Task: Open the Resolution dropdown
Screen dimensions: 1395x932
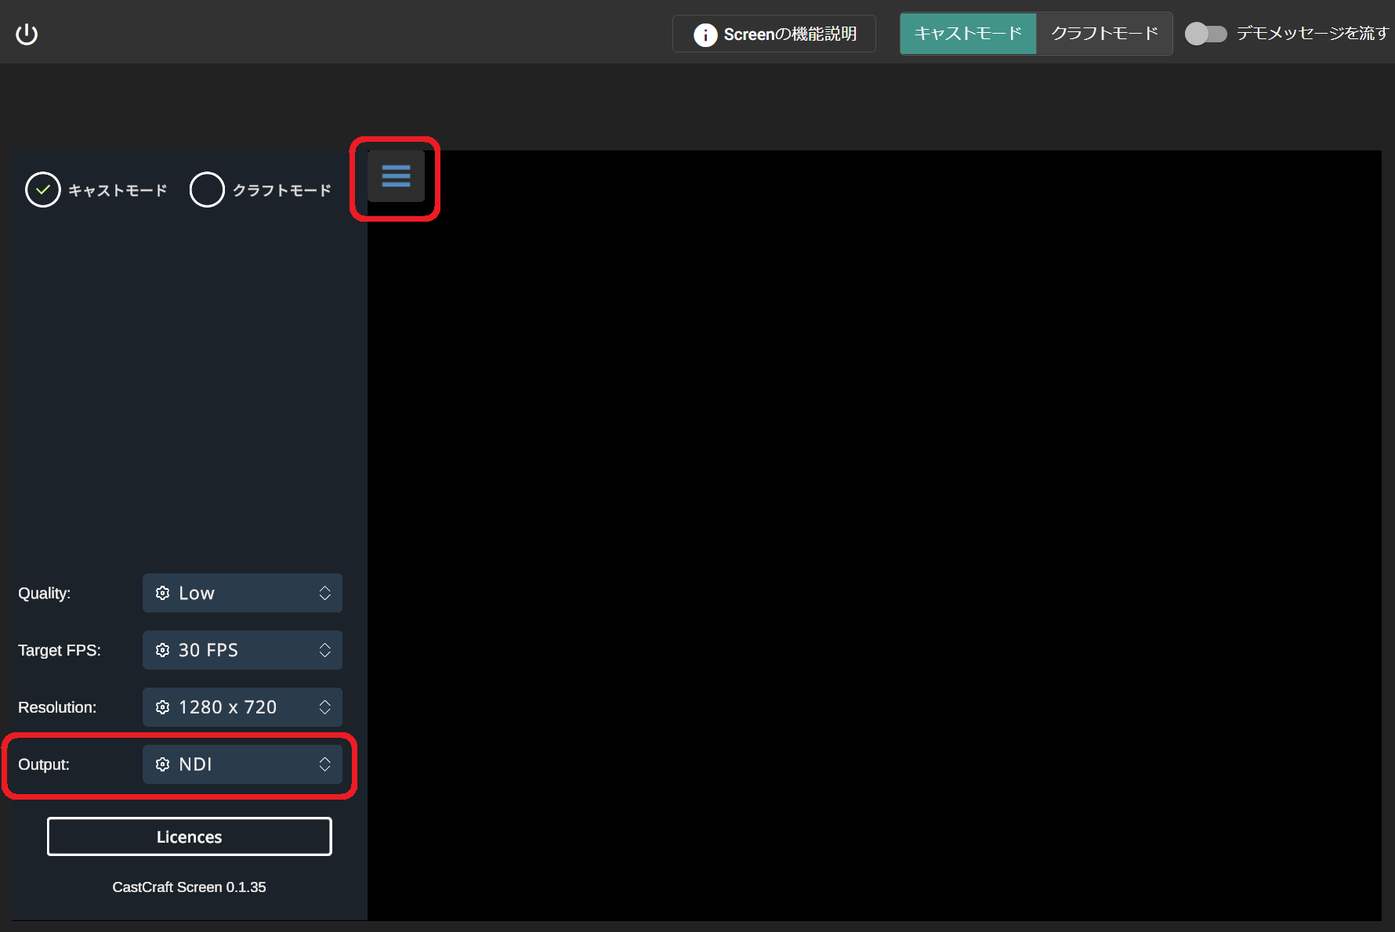Action: 242,706
